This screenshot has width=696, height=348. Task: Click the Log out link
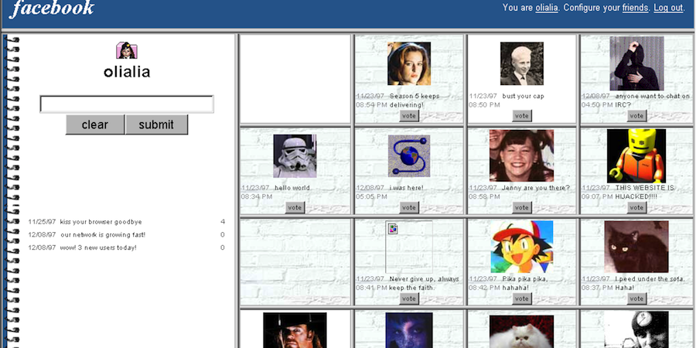(x=668, y=8)
